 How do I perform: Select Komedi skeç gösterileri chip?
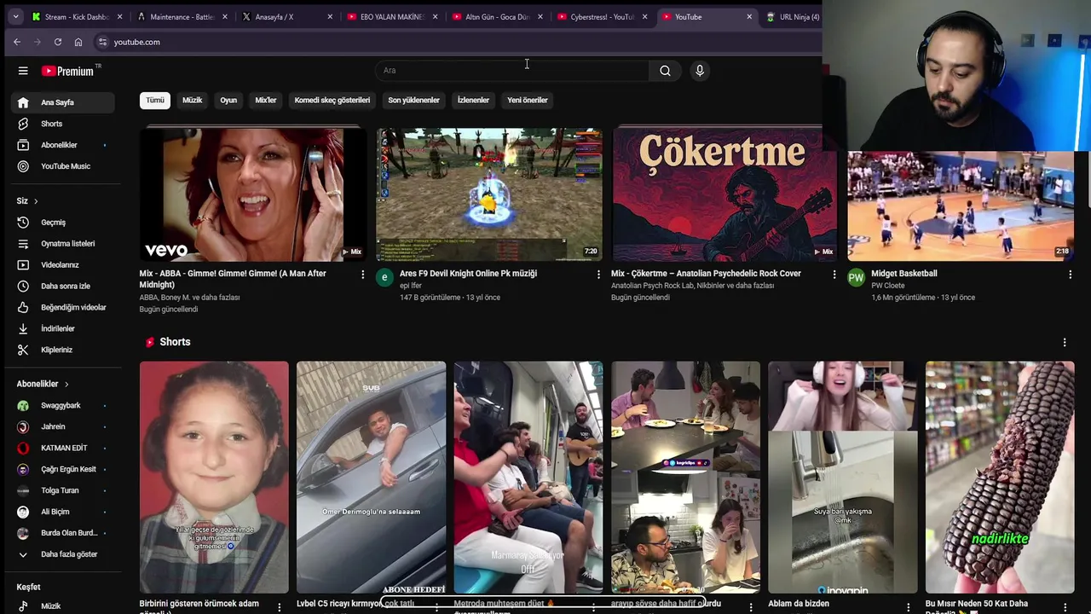[x=332, y=100]
